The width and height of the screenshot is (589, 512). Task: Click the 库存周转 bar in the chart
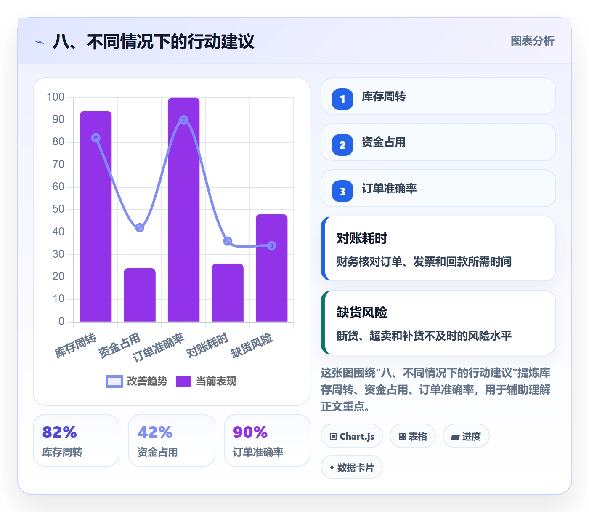click(96, 216)
